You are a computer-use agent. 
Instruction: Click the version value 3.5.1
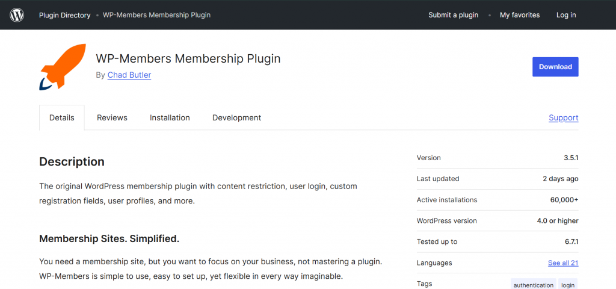pyautogui.click(x=571, y=158)
